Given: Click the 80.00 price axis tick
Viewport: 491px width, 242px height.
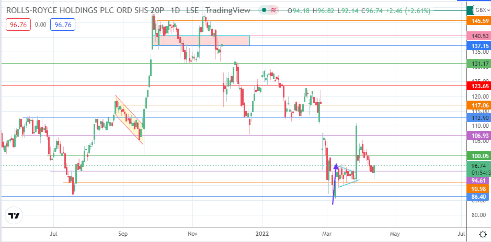Looking at the screenshot, I should click(x=479, y=215).
